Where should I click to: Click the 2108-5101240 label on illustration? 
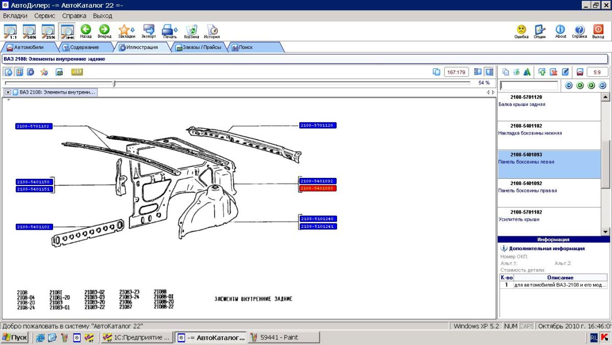(x=318, y=219)
